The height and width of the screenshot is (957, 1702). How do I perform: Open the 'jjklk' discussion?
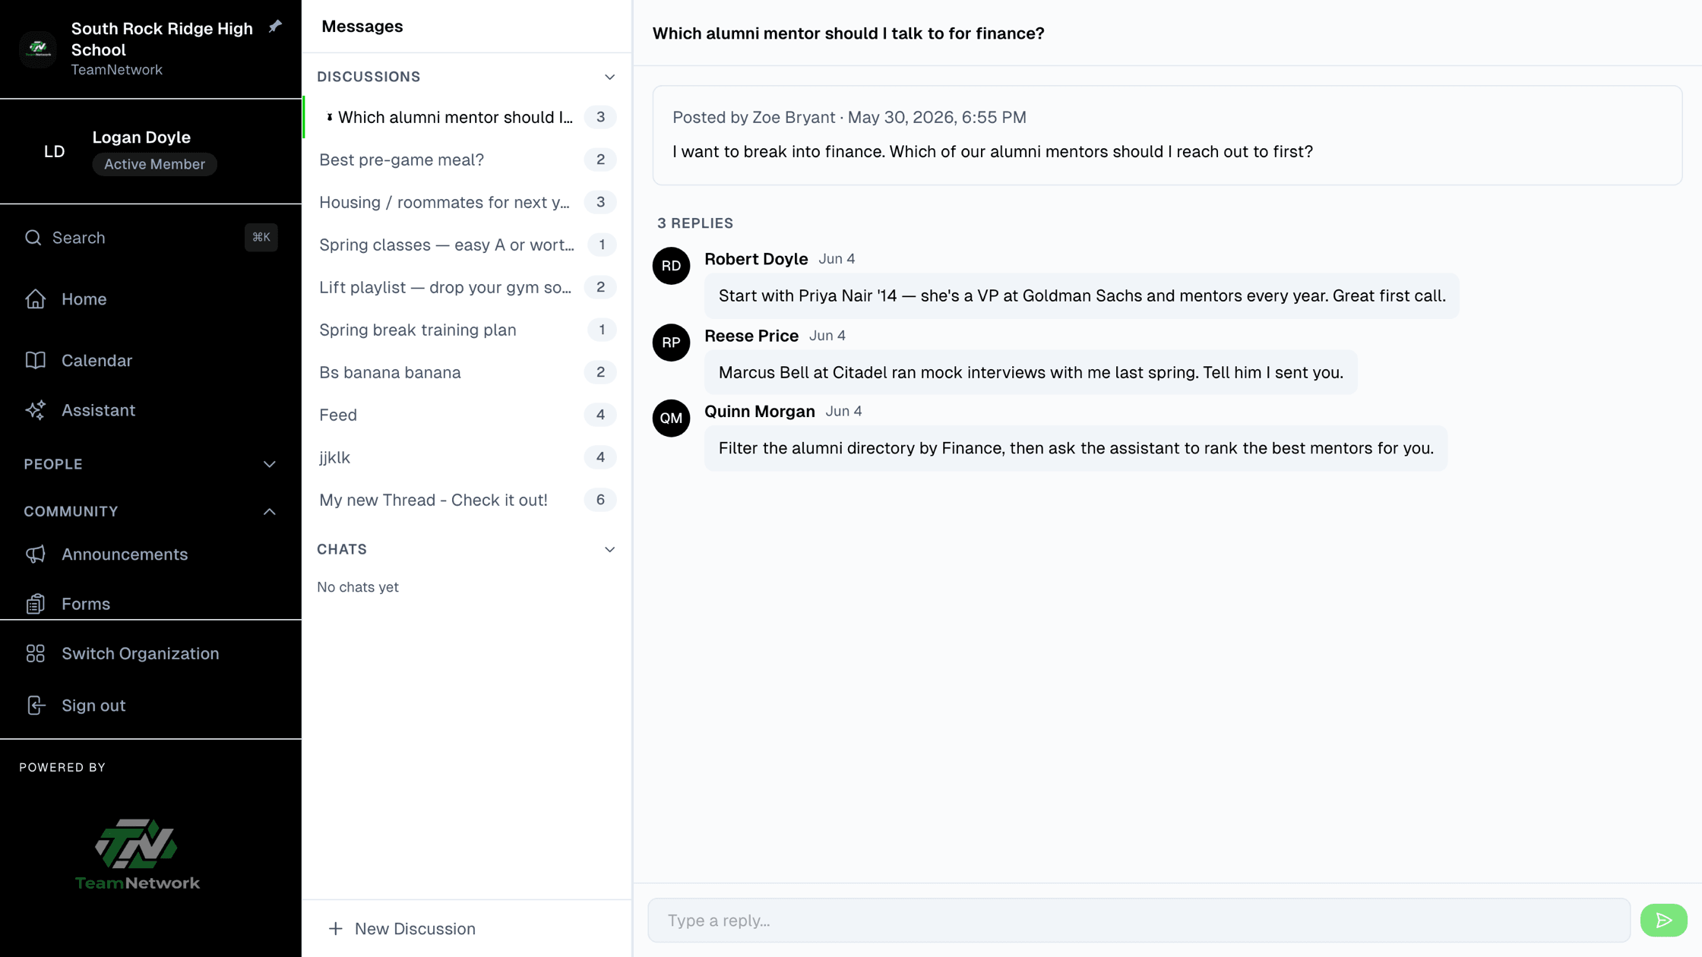click(467, 457)
